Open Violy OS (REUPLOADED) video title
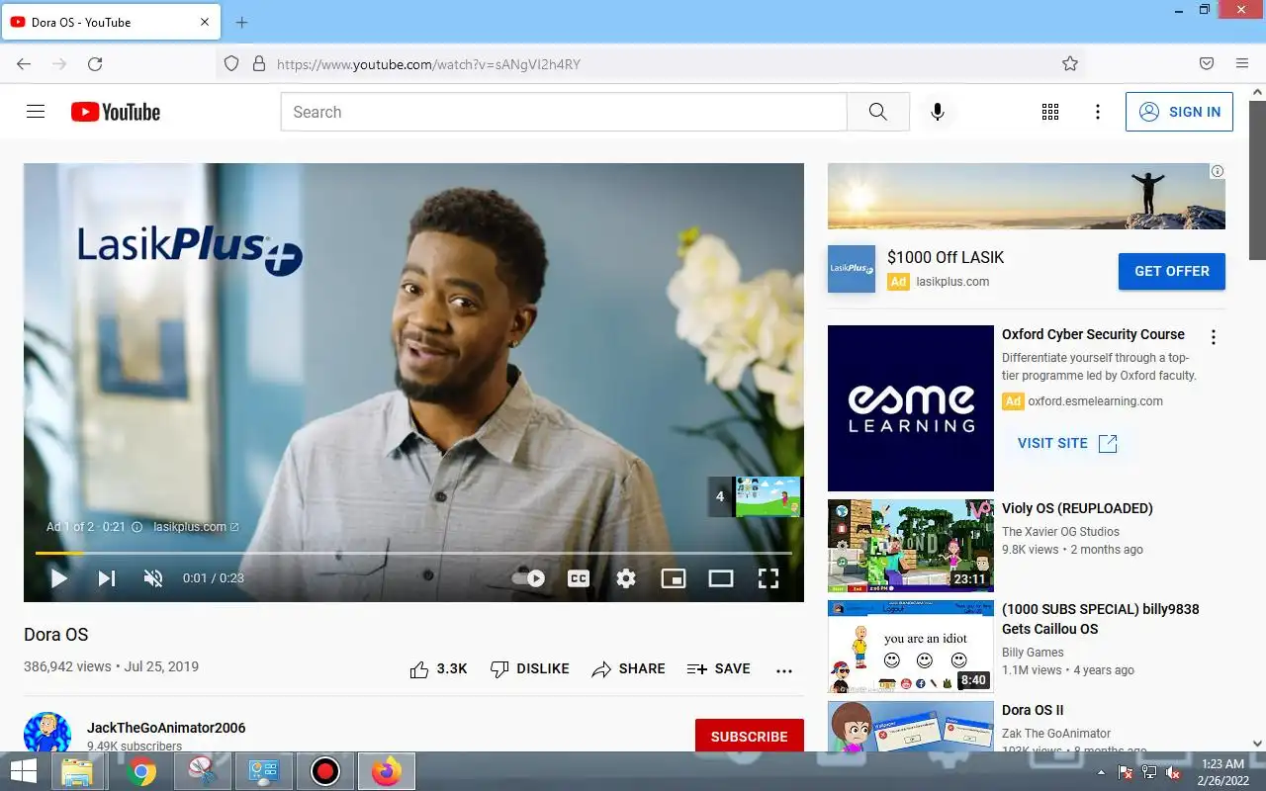This screenshot has width=1266, height=791. [1077, 508]
